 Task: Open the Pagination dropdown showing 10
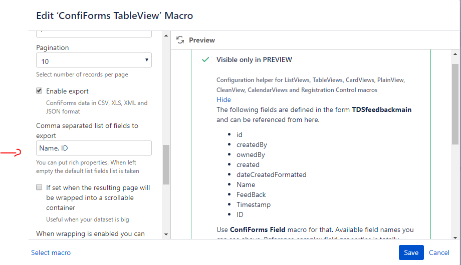94,60
